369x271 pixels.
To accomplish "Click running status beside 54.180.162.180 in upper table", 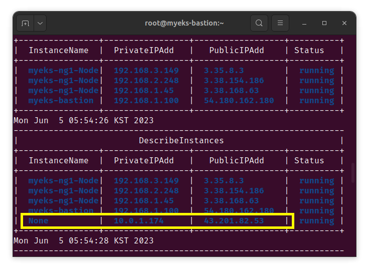I will 316,101.
